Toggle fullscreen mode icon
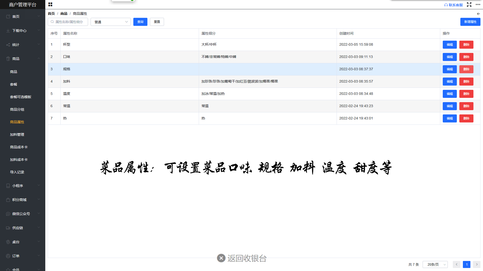 tap(469, 5)
